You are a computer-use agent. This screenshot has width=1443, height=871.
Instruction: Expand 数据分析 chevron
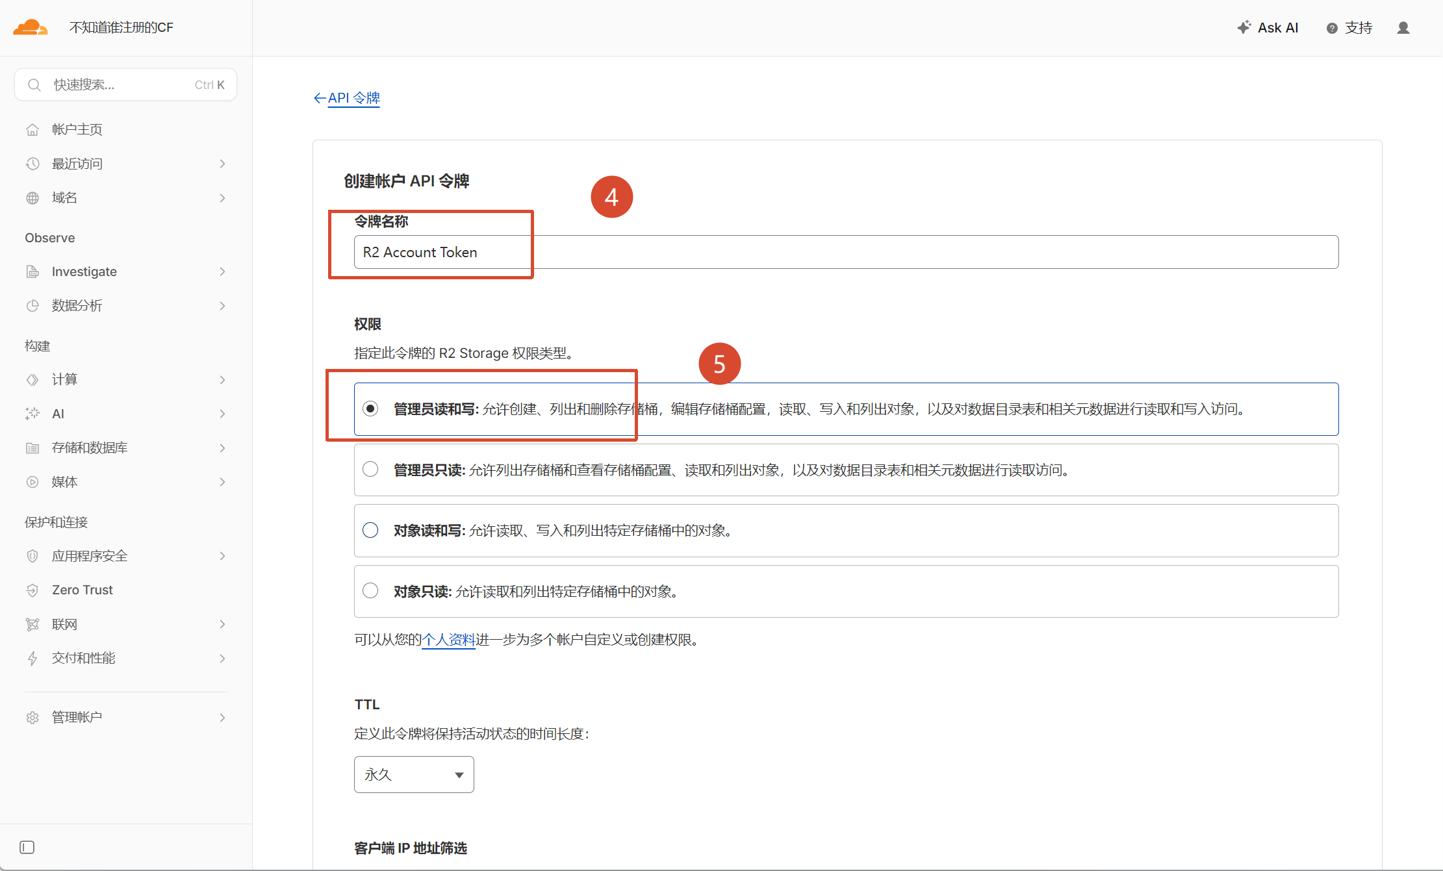point(222,305)
